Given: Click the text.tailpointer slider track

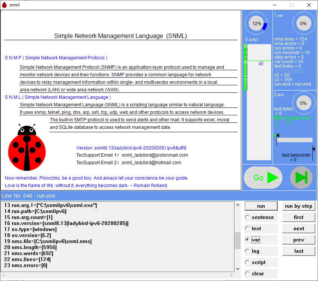Looking at the screenshot, I should coord(295,140).
